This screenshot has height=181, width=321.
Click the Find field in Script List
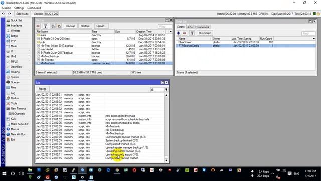pos(308,34)
